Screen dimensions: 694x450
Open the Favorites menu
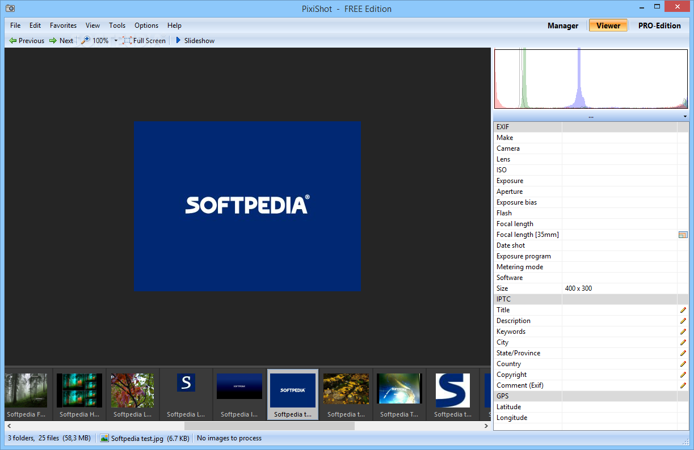[x=63, y=26]
